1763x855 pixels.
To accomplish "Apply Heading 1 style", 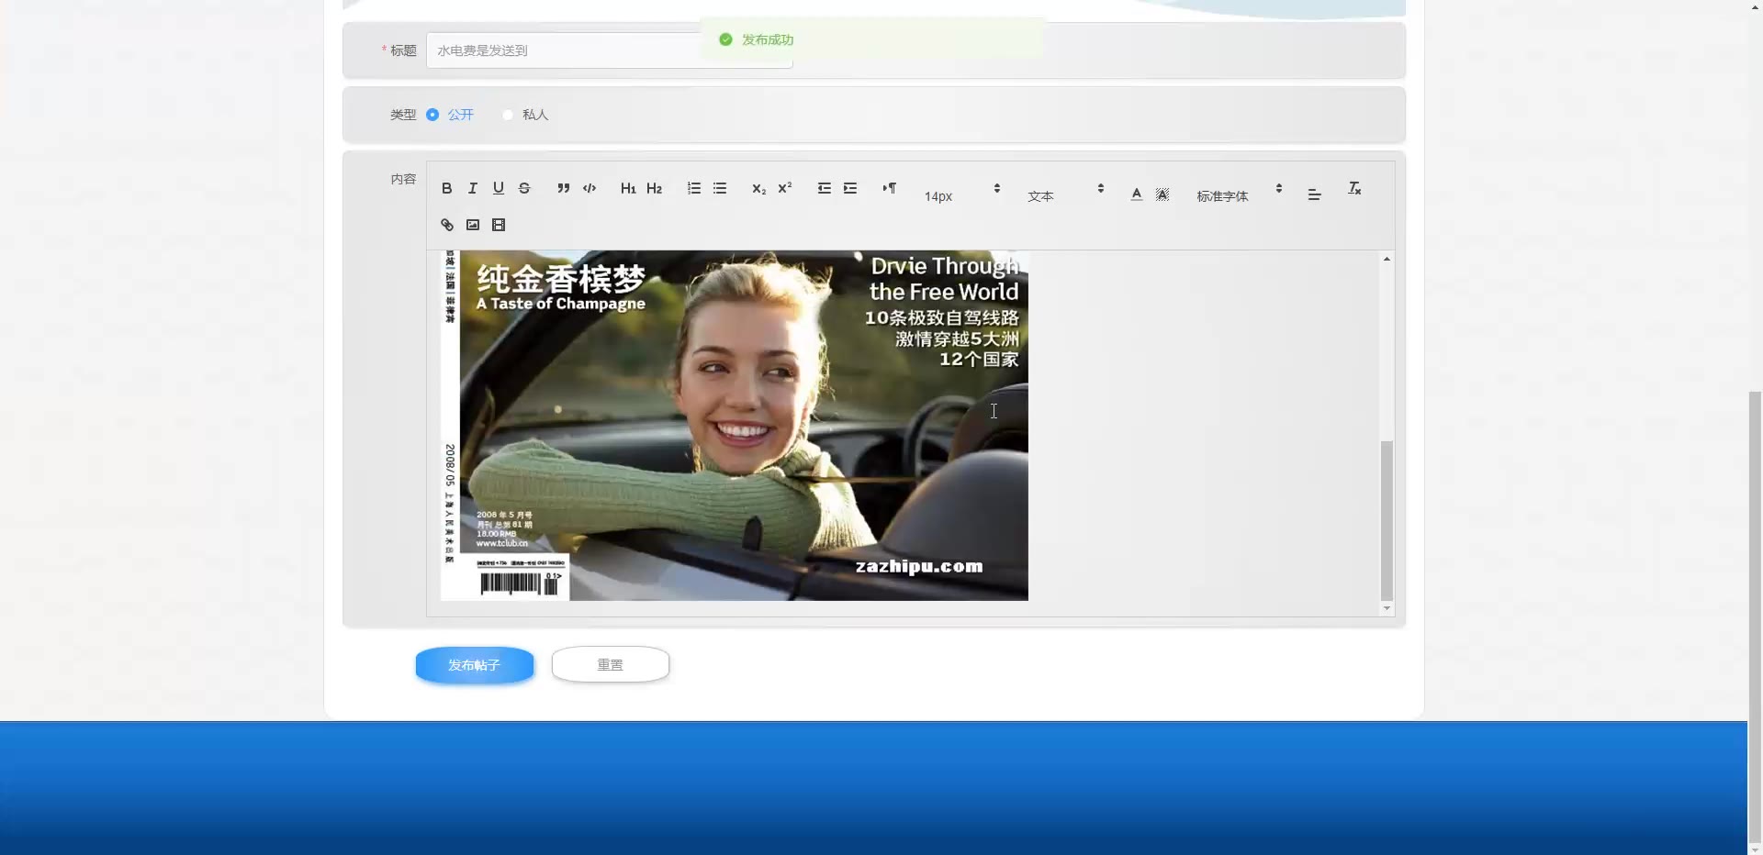I will point(628,188).
